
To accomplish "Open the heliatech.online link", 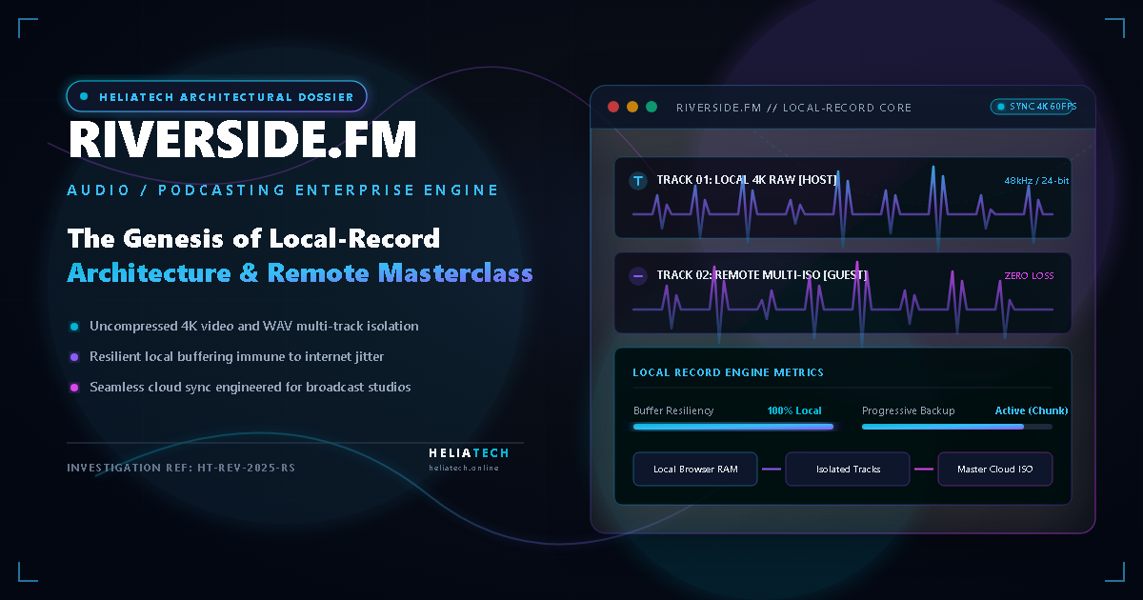I will [x=463, y=468].
